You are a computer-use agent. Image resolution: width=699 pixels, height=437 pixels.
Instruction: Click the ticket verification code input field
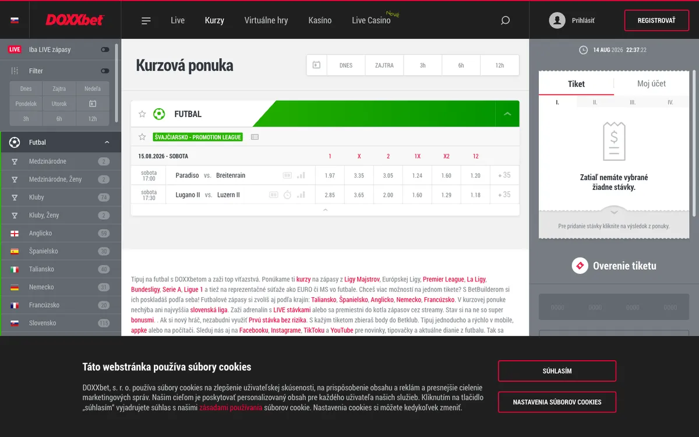(x=614, y=307)
